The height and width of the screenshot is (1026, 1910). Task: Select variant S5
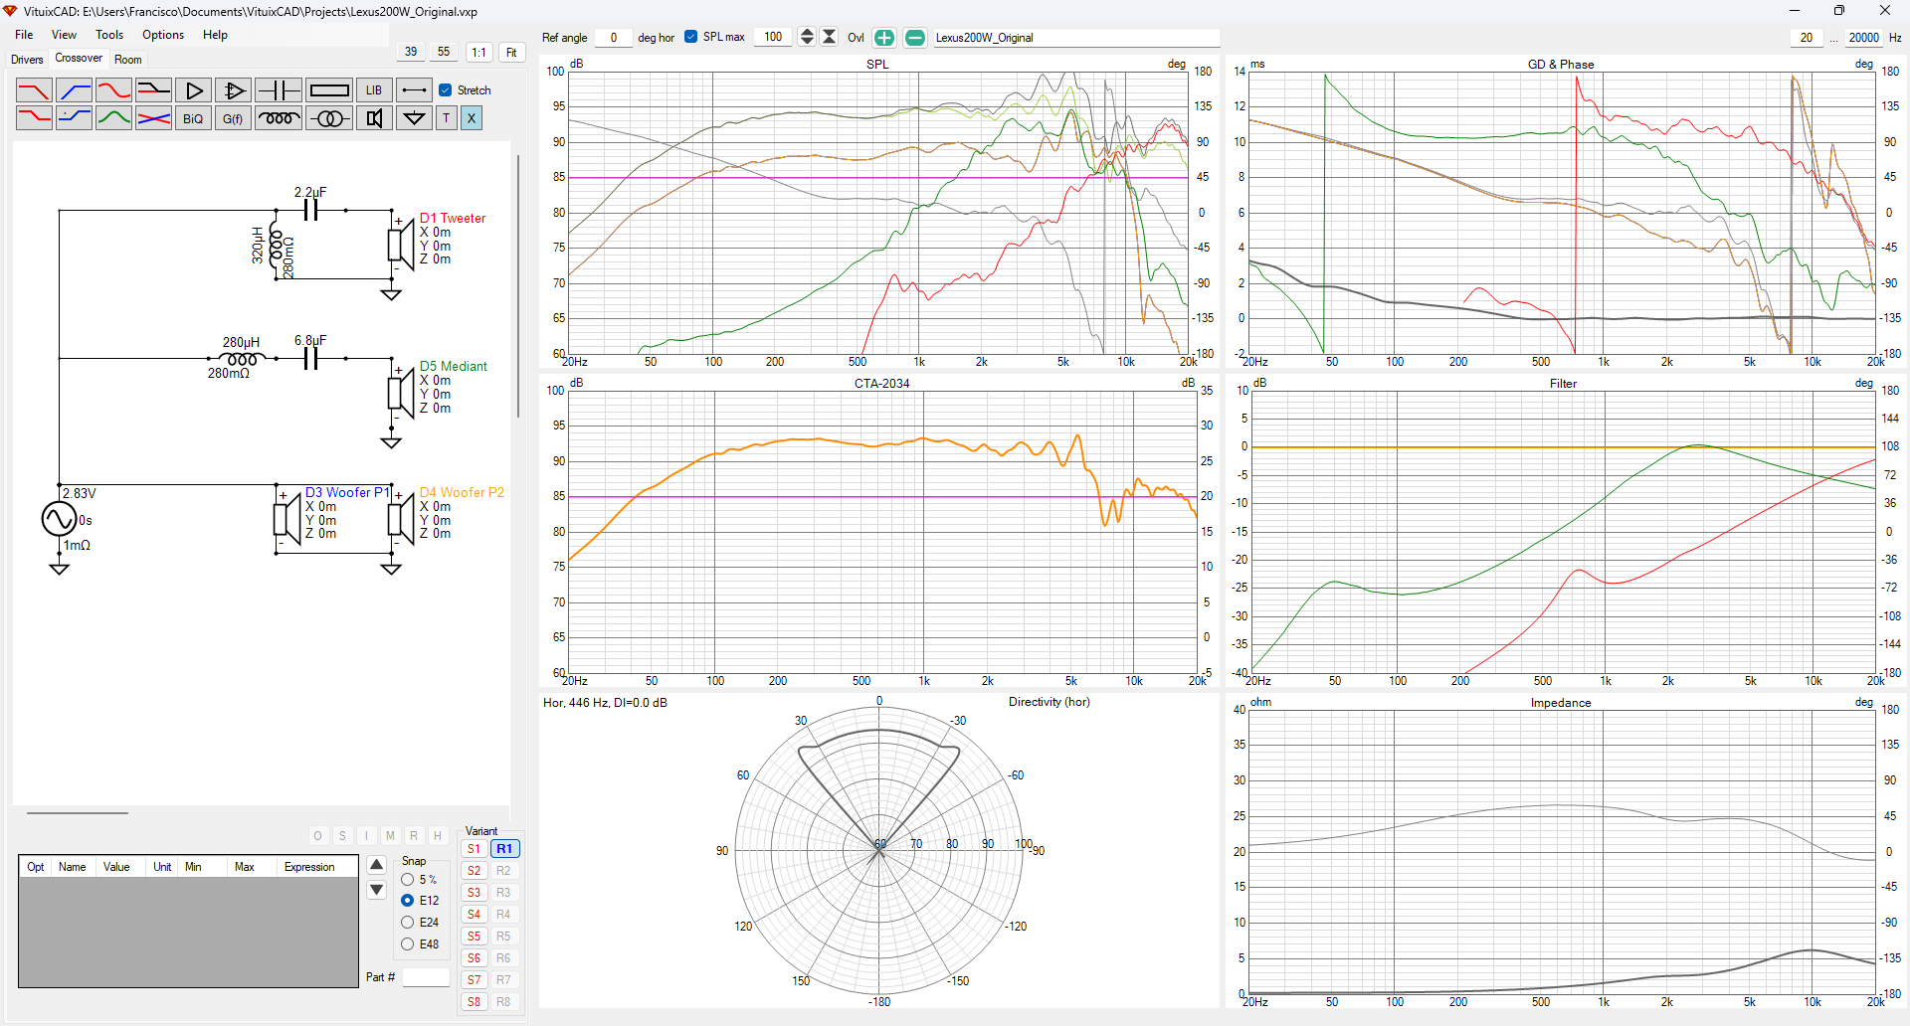pos(474,937)
